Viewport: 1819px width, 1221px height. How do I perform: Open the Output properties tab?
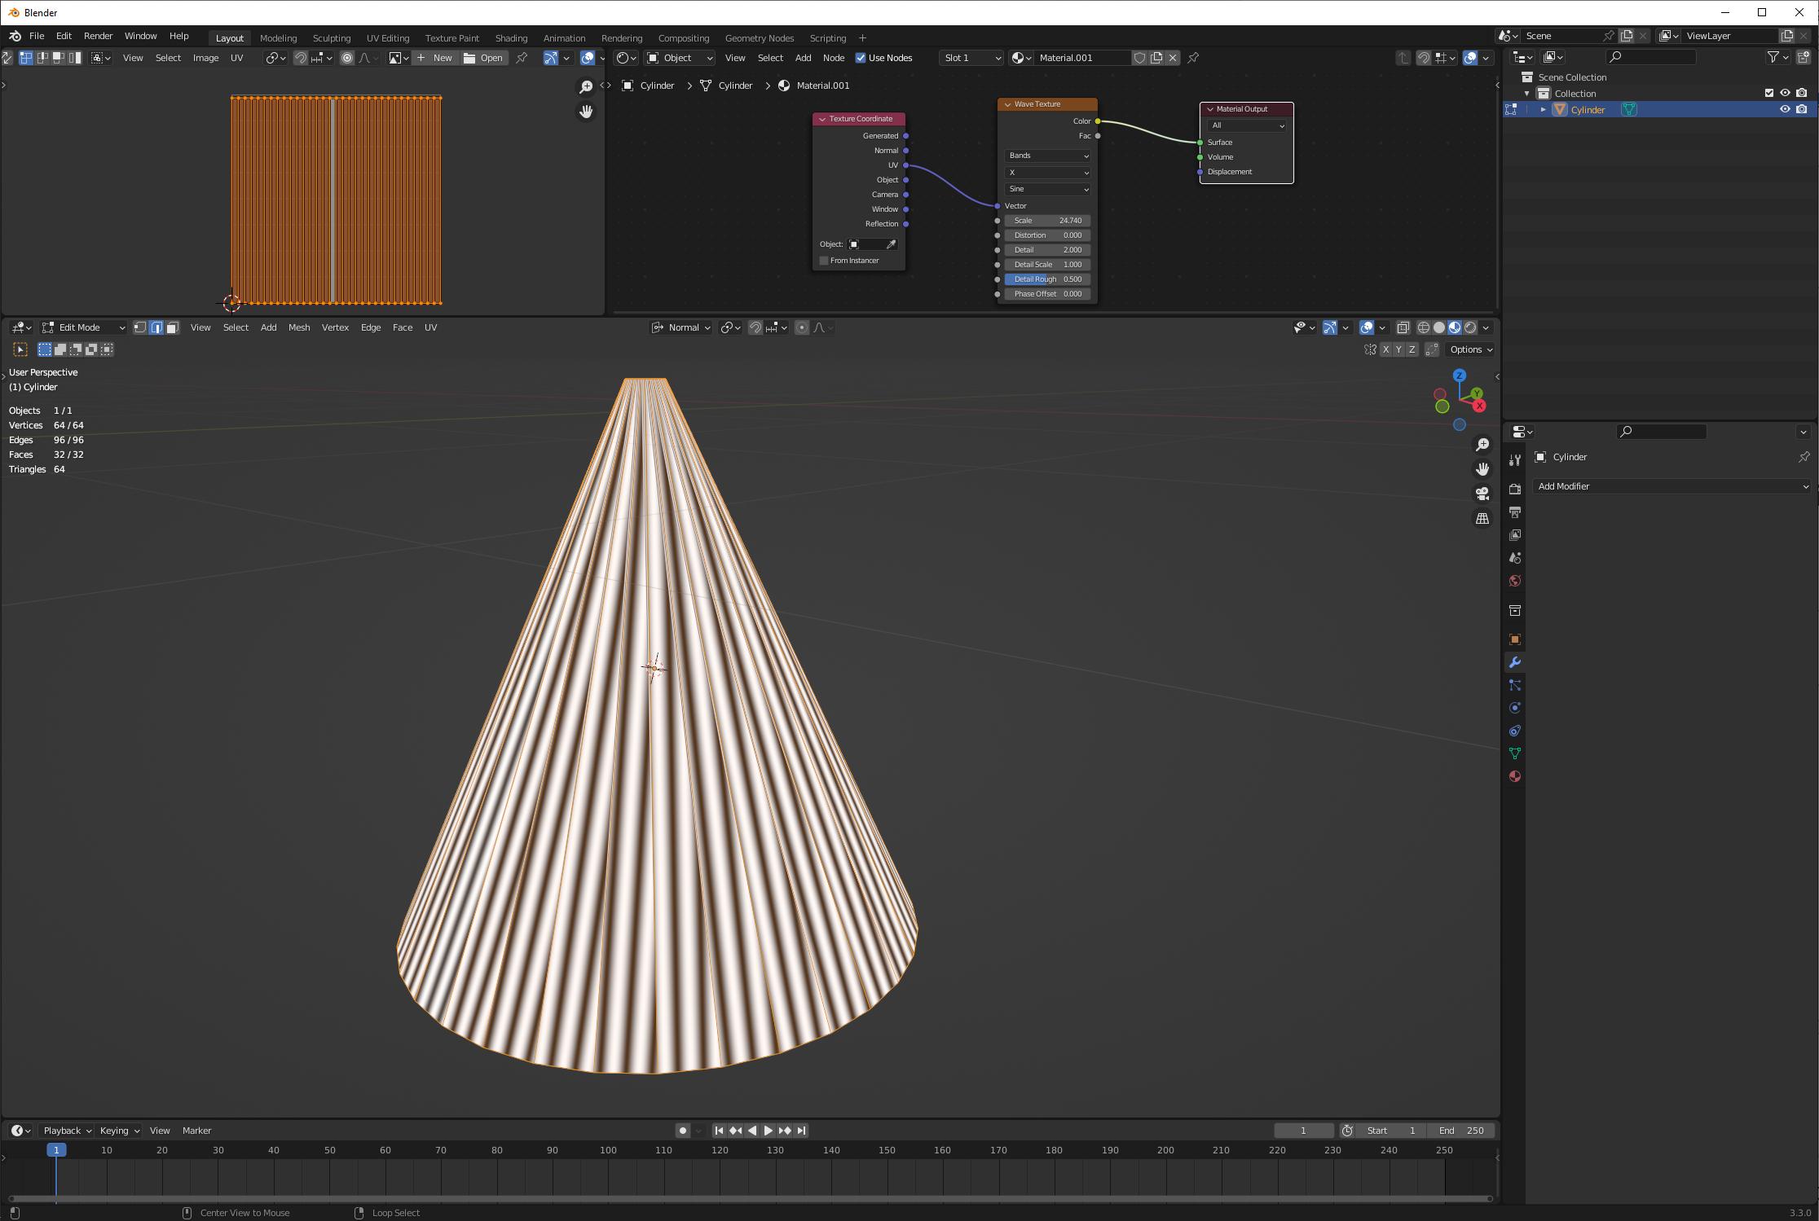click(x=1515, y=512)
